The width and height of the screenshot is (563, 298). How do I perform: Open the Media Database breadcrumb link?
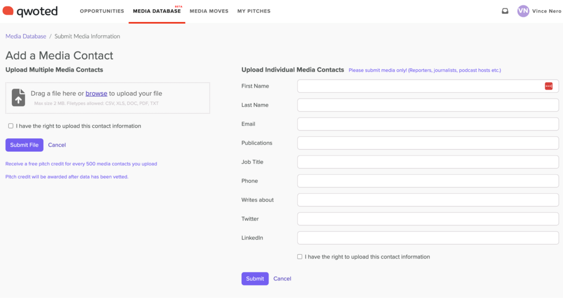pyautogui.click(x=26, y=37)
